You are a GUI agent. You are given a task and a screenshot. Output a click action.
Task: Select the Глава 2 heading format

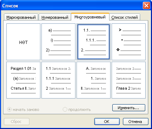click(x=129, y=80)
